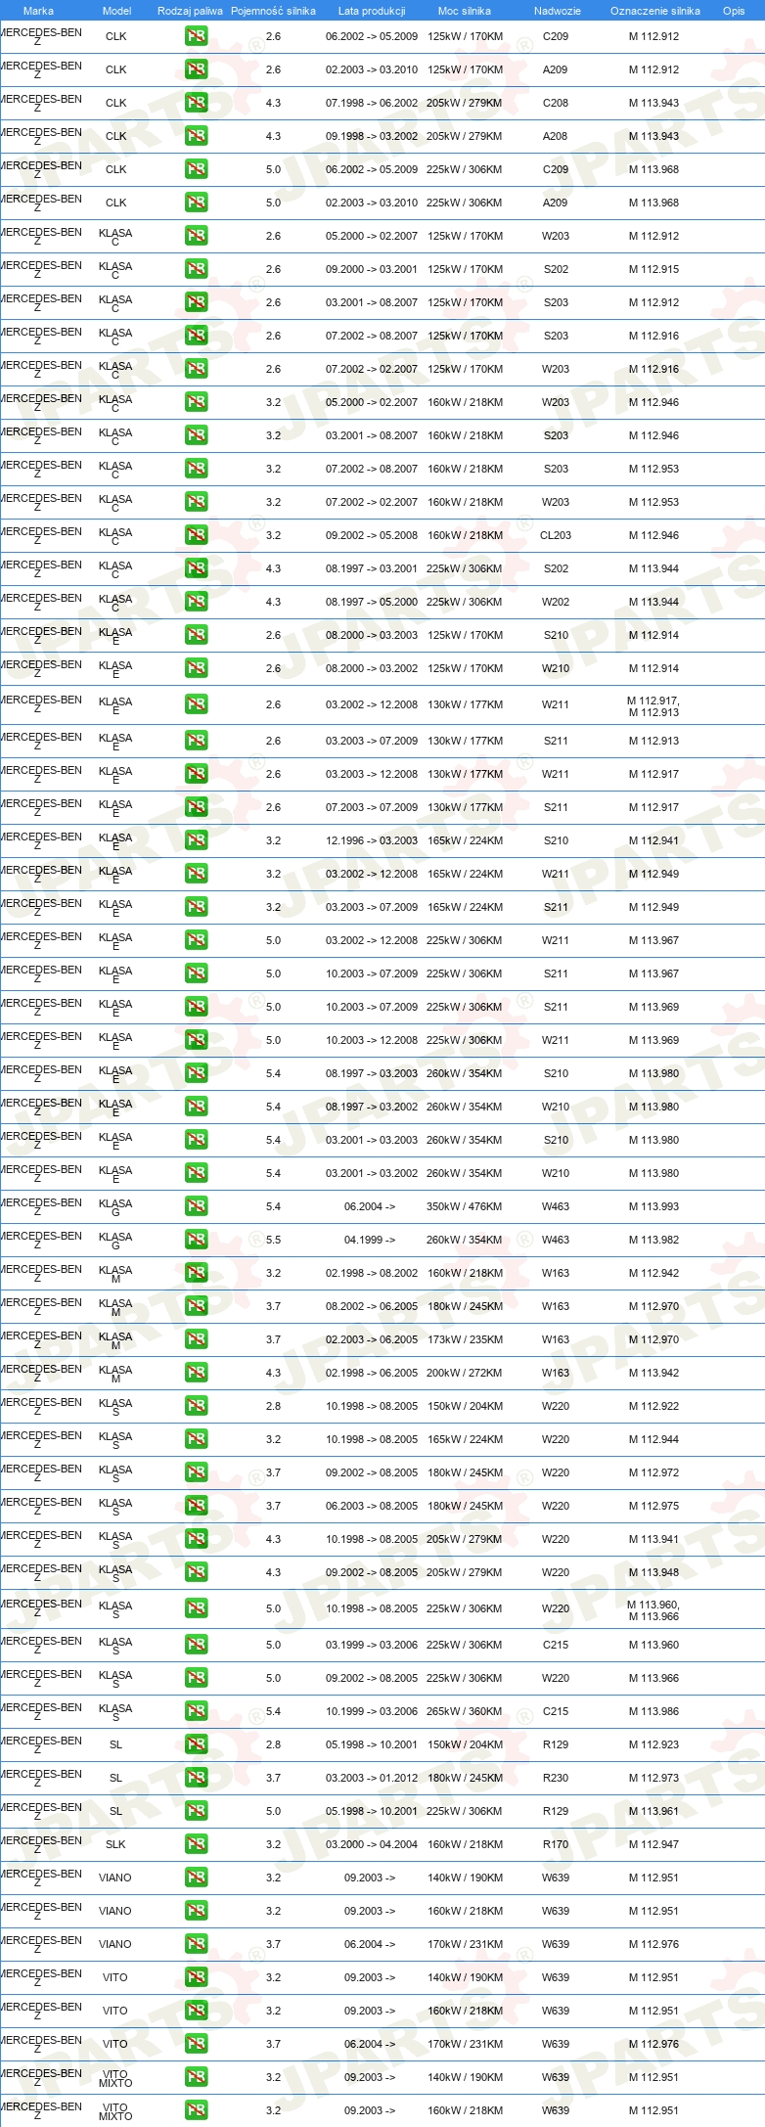Click the fuel icon in the C215 M 113.960 row
The image size is (765, 2127).
[x=196, y=1645]
